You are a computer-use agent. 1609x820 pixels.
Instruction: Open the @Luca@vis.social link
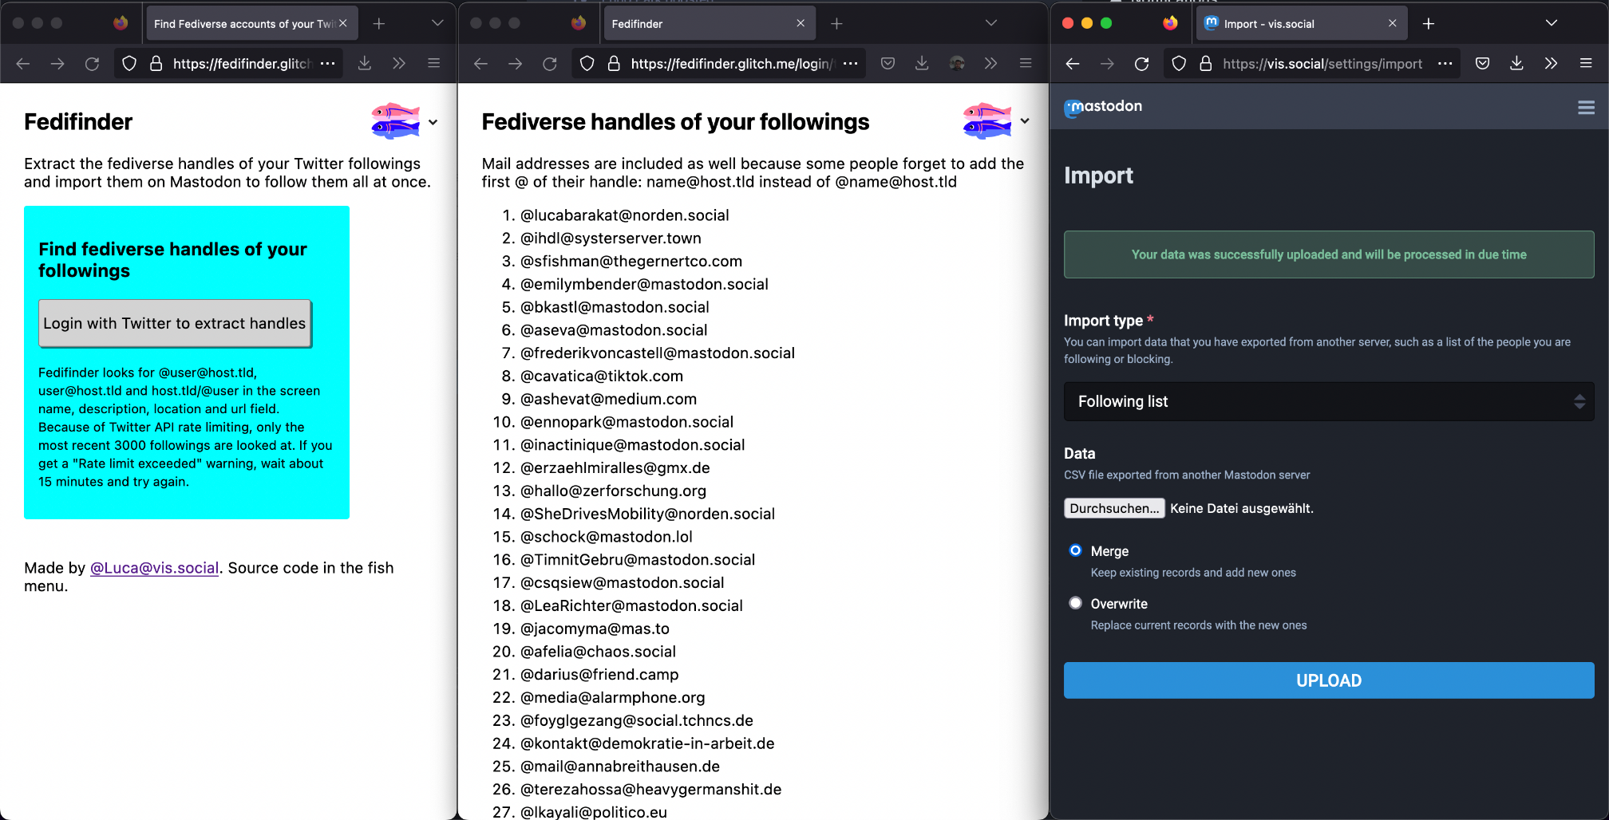coord(154,568)
